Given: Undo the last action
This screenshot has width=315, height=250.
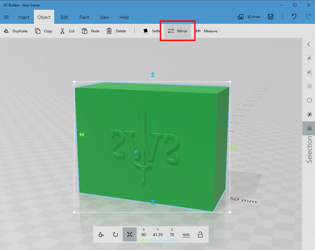Looking at the screenshot, I should click(x=294, y=16).
